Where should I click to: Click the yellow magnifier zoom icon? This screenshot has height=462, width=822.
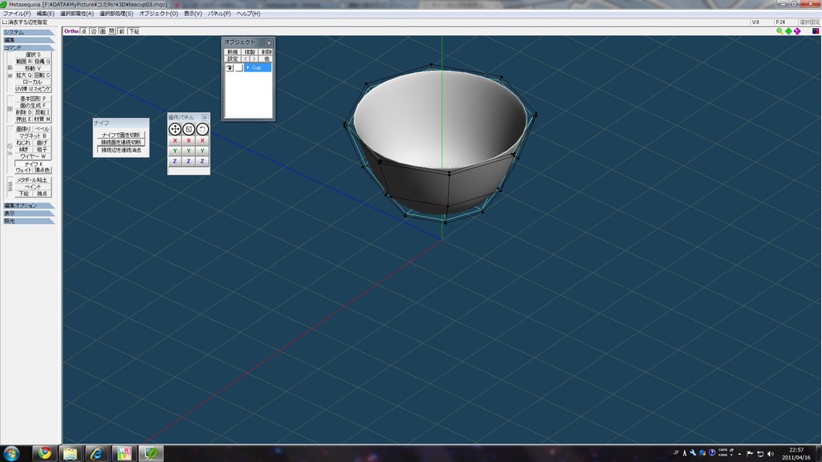pos(779,31)
